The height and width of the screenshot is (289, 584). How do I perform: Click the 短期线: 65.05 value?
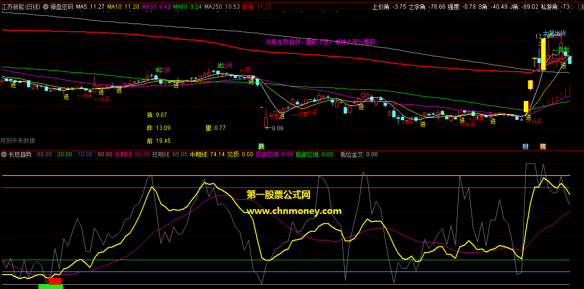170,154
